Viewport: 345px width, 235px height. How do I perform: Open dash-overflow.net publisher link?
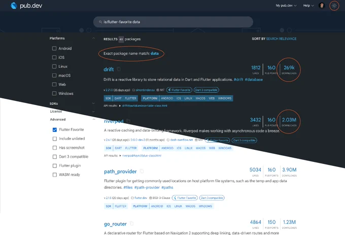click(182, 140)
